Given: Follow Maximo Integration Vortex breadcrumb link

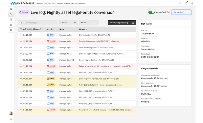Looking at the screenshot, I should [46, 3].
